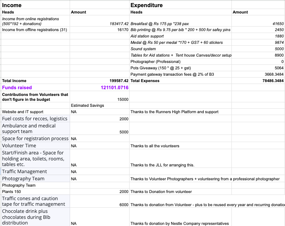Click the Income header cell

click(12, 5)
